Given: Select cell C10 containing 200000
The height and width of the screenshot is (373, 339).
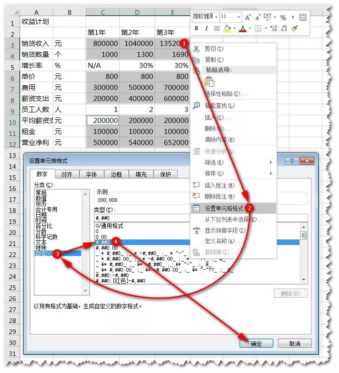Looking at the screenshot, I should tap(103, 120).
